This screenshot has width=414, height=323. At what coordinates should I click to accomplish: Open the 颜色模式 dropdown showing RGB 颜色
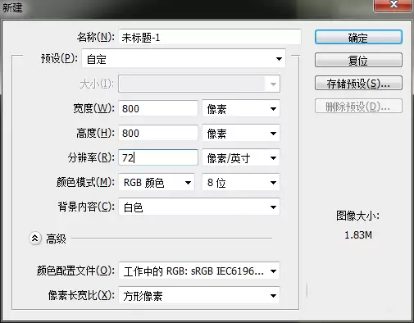click(157, 182)
